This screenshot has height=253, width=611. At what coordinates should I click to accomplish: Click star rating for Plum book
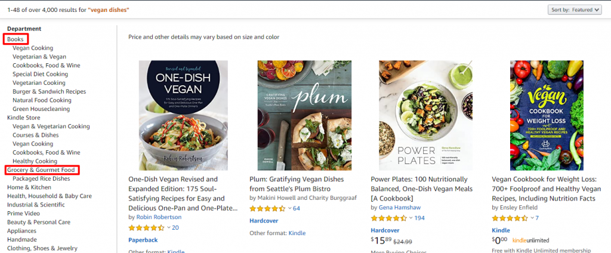coord(267,208)
